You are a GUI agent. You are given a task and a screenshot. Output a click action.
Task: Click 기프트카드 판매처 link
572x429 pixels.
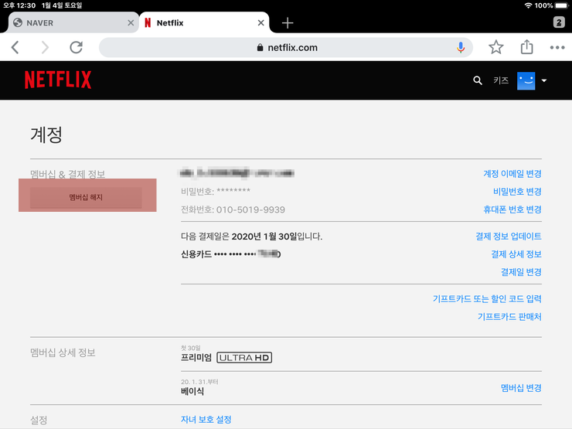click(509, 317)
